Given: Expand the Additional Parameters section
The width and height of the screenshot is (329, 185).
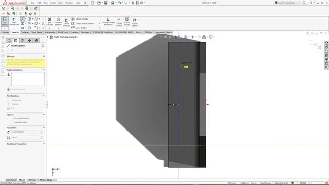Looking at the screenshot, I should tap(44, 144).
